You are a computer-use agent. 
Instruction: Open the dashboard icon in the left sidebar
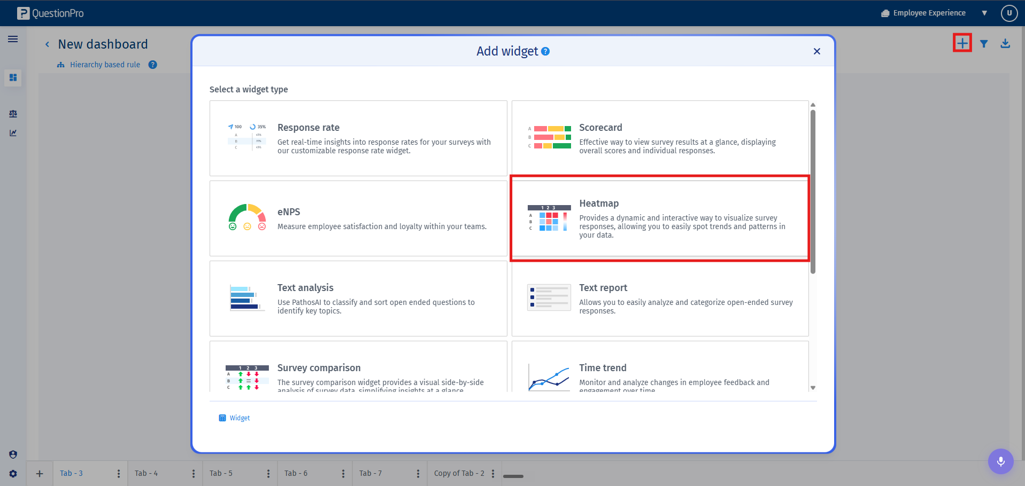tap(13, 77)
